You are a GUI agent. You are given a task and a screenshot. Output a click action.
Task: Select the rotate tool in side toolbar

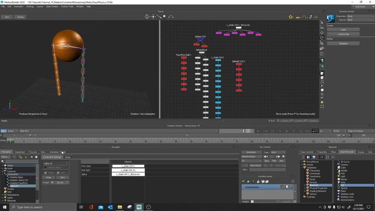pos(322,38)
